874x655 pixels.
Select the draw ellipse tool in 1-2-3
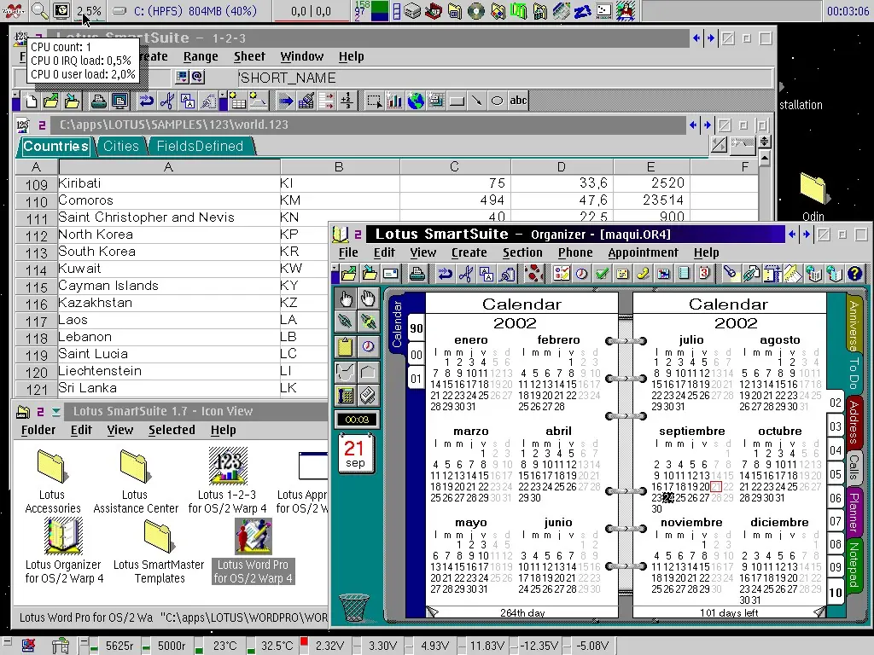pyautogui.click(x=498, y=101)
